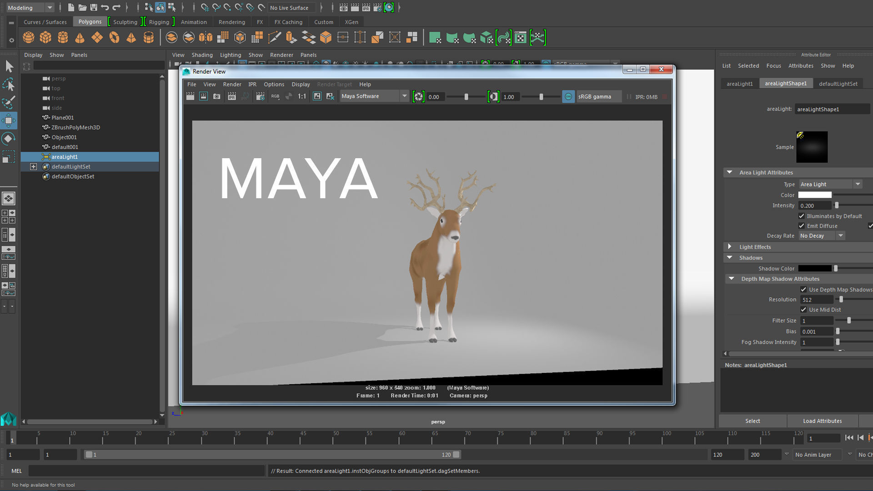The image size is (873, 491).
Task: Show RGB channels in Render View
Action: (275, 96)
